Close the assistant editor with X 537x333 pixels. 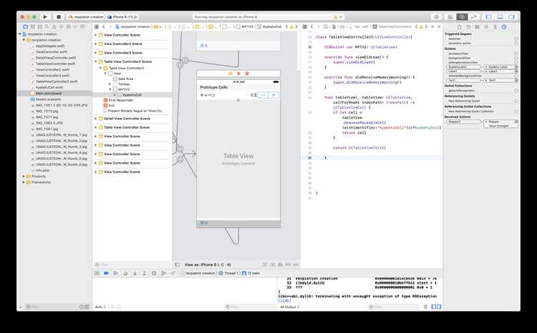coord(439,26)
